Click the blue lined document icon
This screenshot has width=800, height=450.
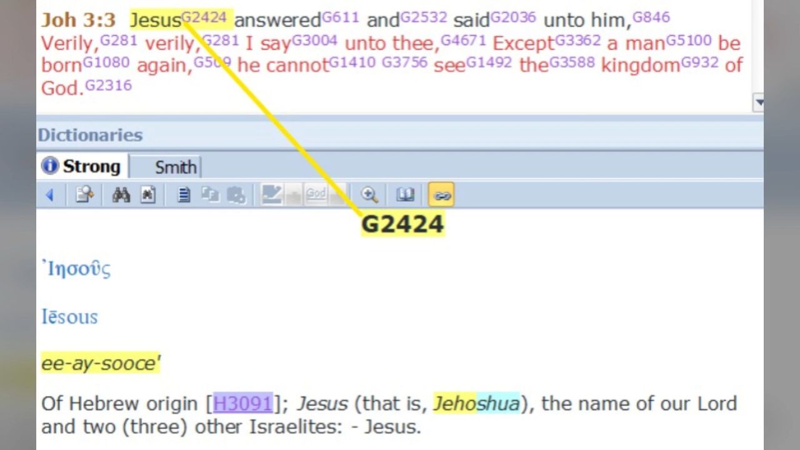coord(183,195)
